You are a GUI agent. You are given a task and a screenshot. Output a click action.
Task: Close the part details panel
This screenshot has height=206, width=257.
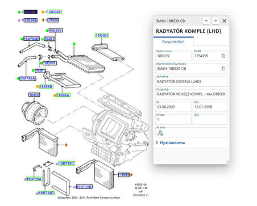225,21
